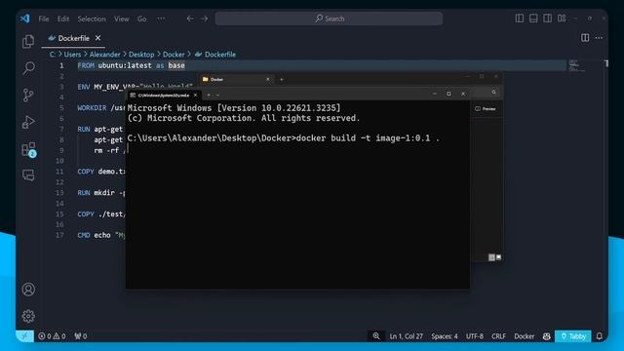This screenshot has height=351, width=624.
Task: Open the File menu
Action: tap(44, 19)
